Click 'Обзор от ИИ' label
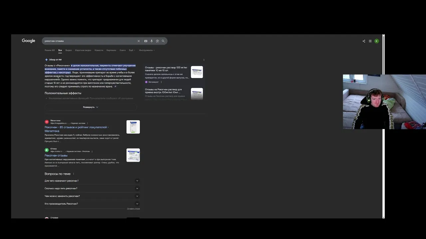426x239 pixels. click(55, 60)
